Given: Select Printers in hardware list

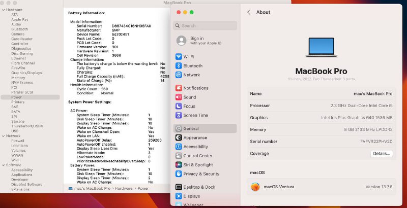Looking at the screenshot, I should (18, 102).
